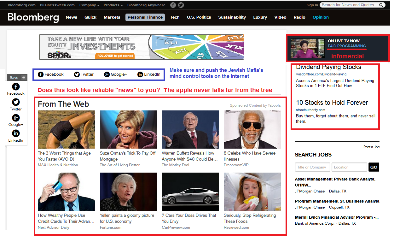Click the Warren Buffett Reveals How headline
Viewport: 394px width, 248px height.
pyautogui.click(x=190, y=156)
